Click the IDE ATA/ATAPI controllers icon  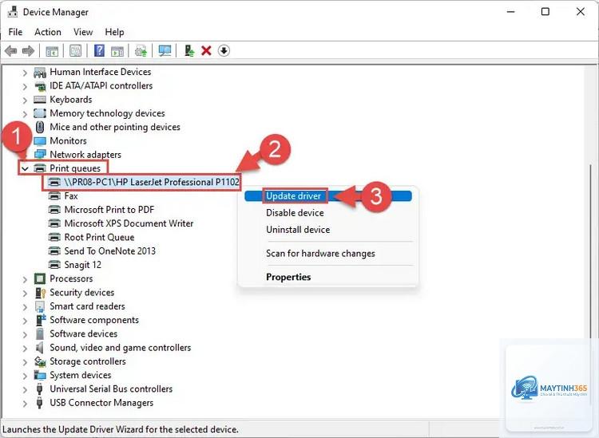coord(40,86)
